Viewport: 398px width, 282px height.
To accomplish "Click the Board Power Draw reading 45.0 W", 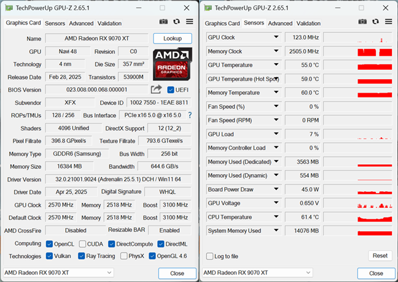I will 303,189.
